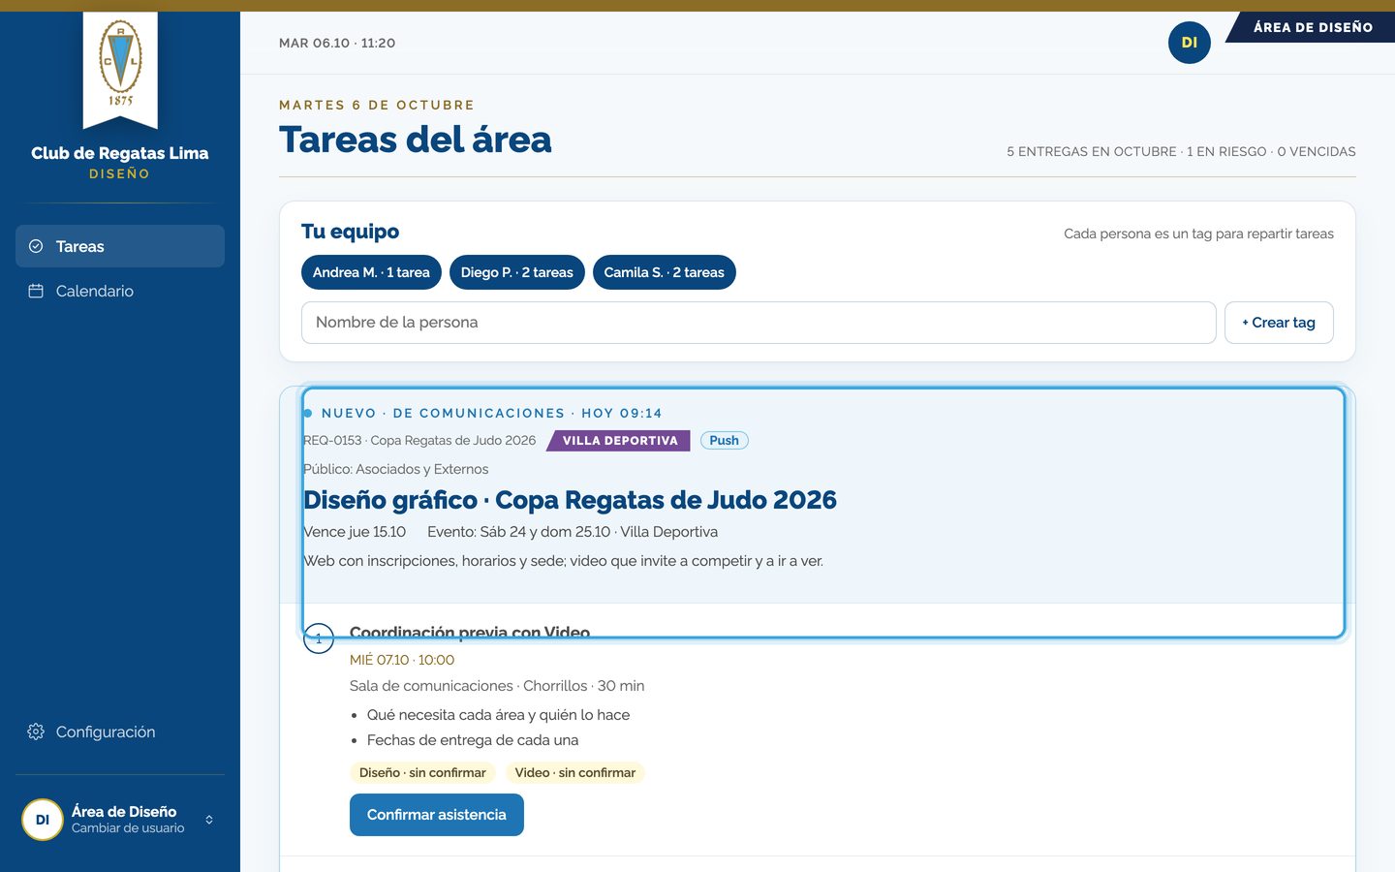This screenshot has width=1395, height=872.
Task: Click the Tareas checkmark icon in the sidebar
Action: tap(36, 246)
